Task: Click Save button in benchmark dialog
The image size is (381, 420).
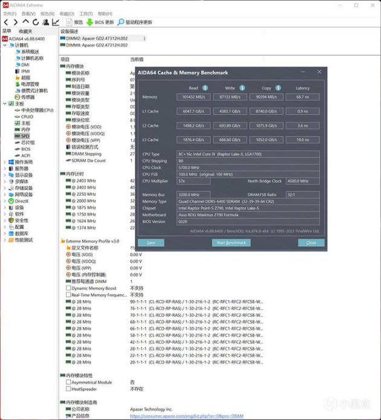Action: point(151,243)
